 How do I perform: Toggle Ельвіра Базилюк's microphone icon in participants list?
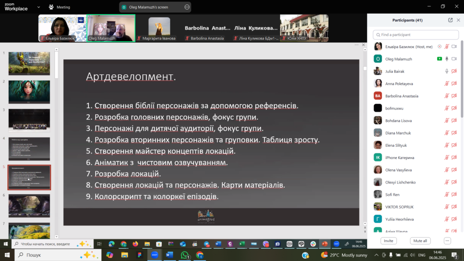click(x=447, y=47)
